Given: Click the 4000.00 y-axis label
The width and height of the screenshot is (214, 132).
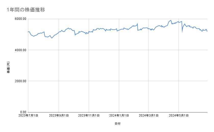Looking at the screenshot, I should tap(21, 50).
